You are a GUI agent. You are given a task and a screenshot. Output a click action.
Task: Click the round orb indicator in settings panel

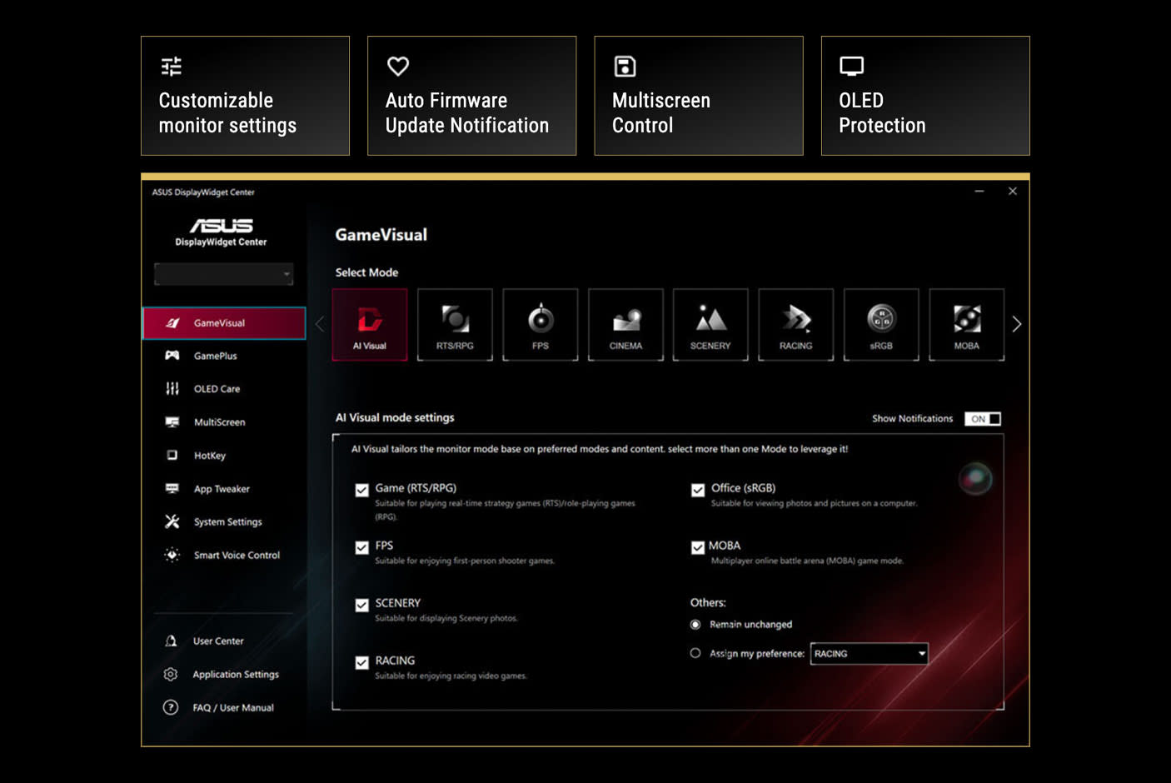pos(975,479)
